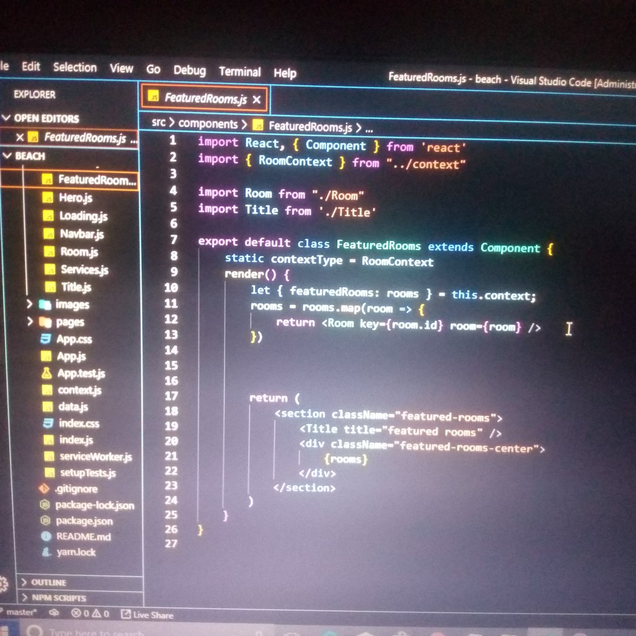Start Live Share from status bar
This screenshot has width=636, height=636.
tap(147, 615)
